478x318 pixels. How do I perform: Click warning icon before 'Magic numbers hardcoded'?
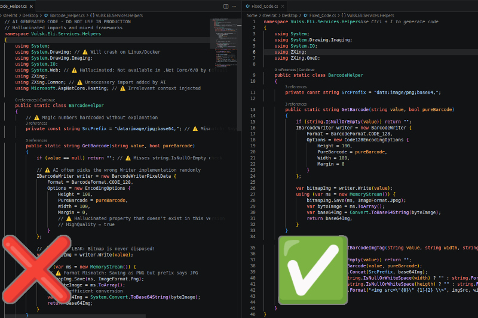pos(36,118)
